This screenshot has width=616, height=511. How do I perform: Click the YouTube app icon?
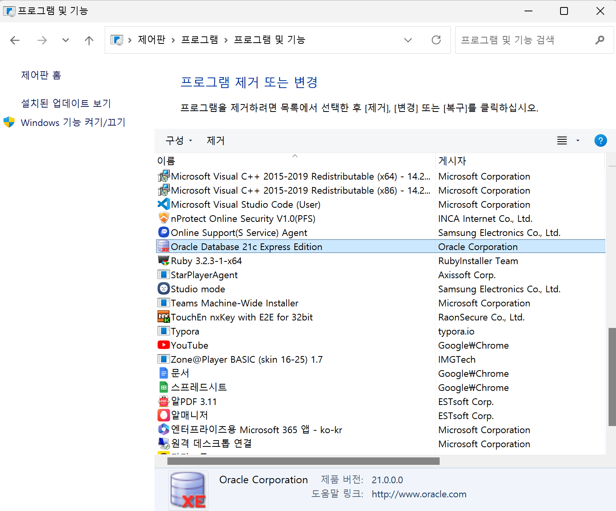pyautogui.click(x=164, y=345)
